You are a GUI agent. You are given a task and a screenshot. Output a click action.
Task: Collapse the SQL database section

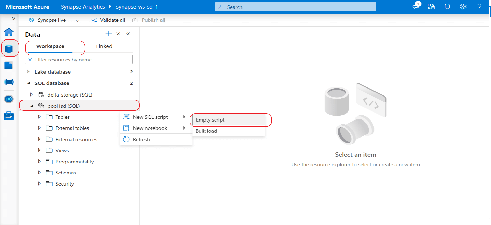pos(28,83)
